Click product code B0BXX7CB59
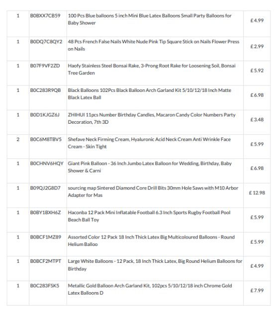The width and height of the screenshot is (276, 323). click(x=45, y=16)
